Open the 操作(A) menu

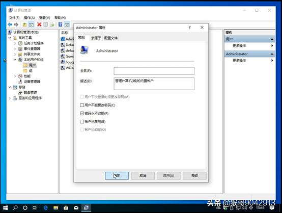(29, 18)
